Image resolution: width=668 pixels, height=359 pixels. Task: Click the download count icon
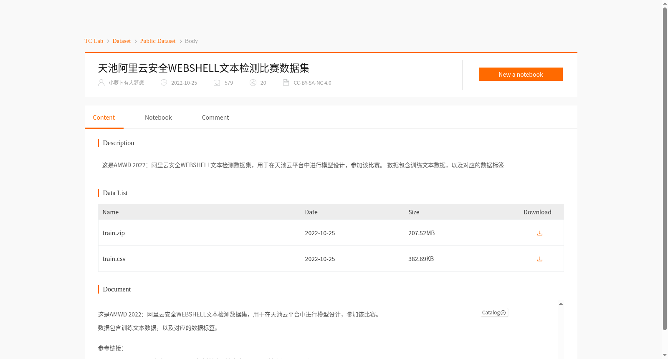click(217, 83)
